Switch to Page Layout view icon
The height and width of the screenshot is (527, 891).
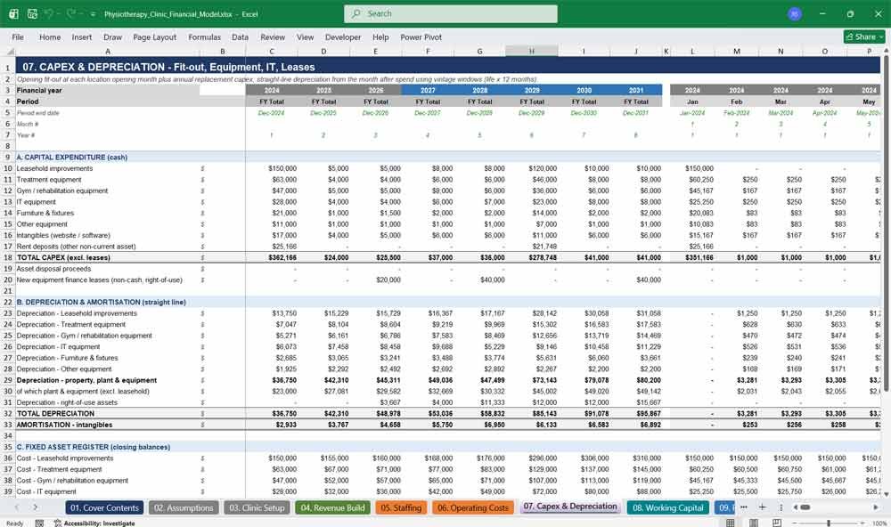754,523
